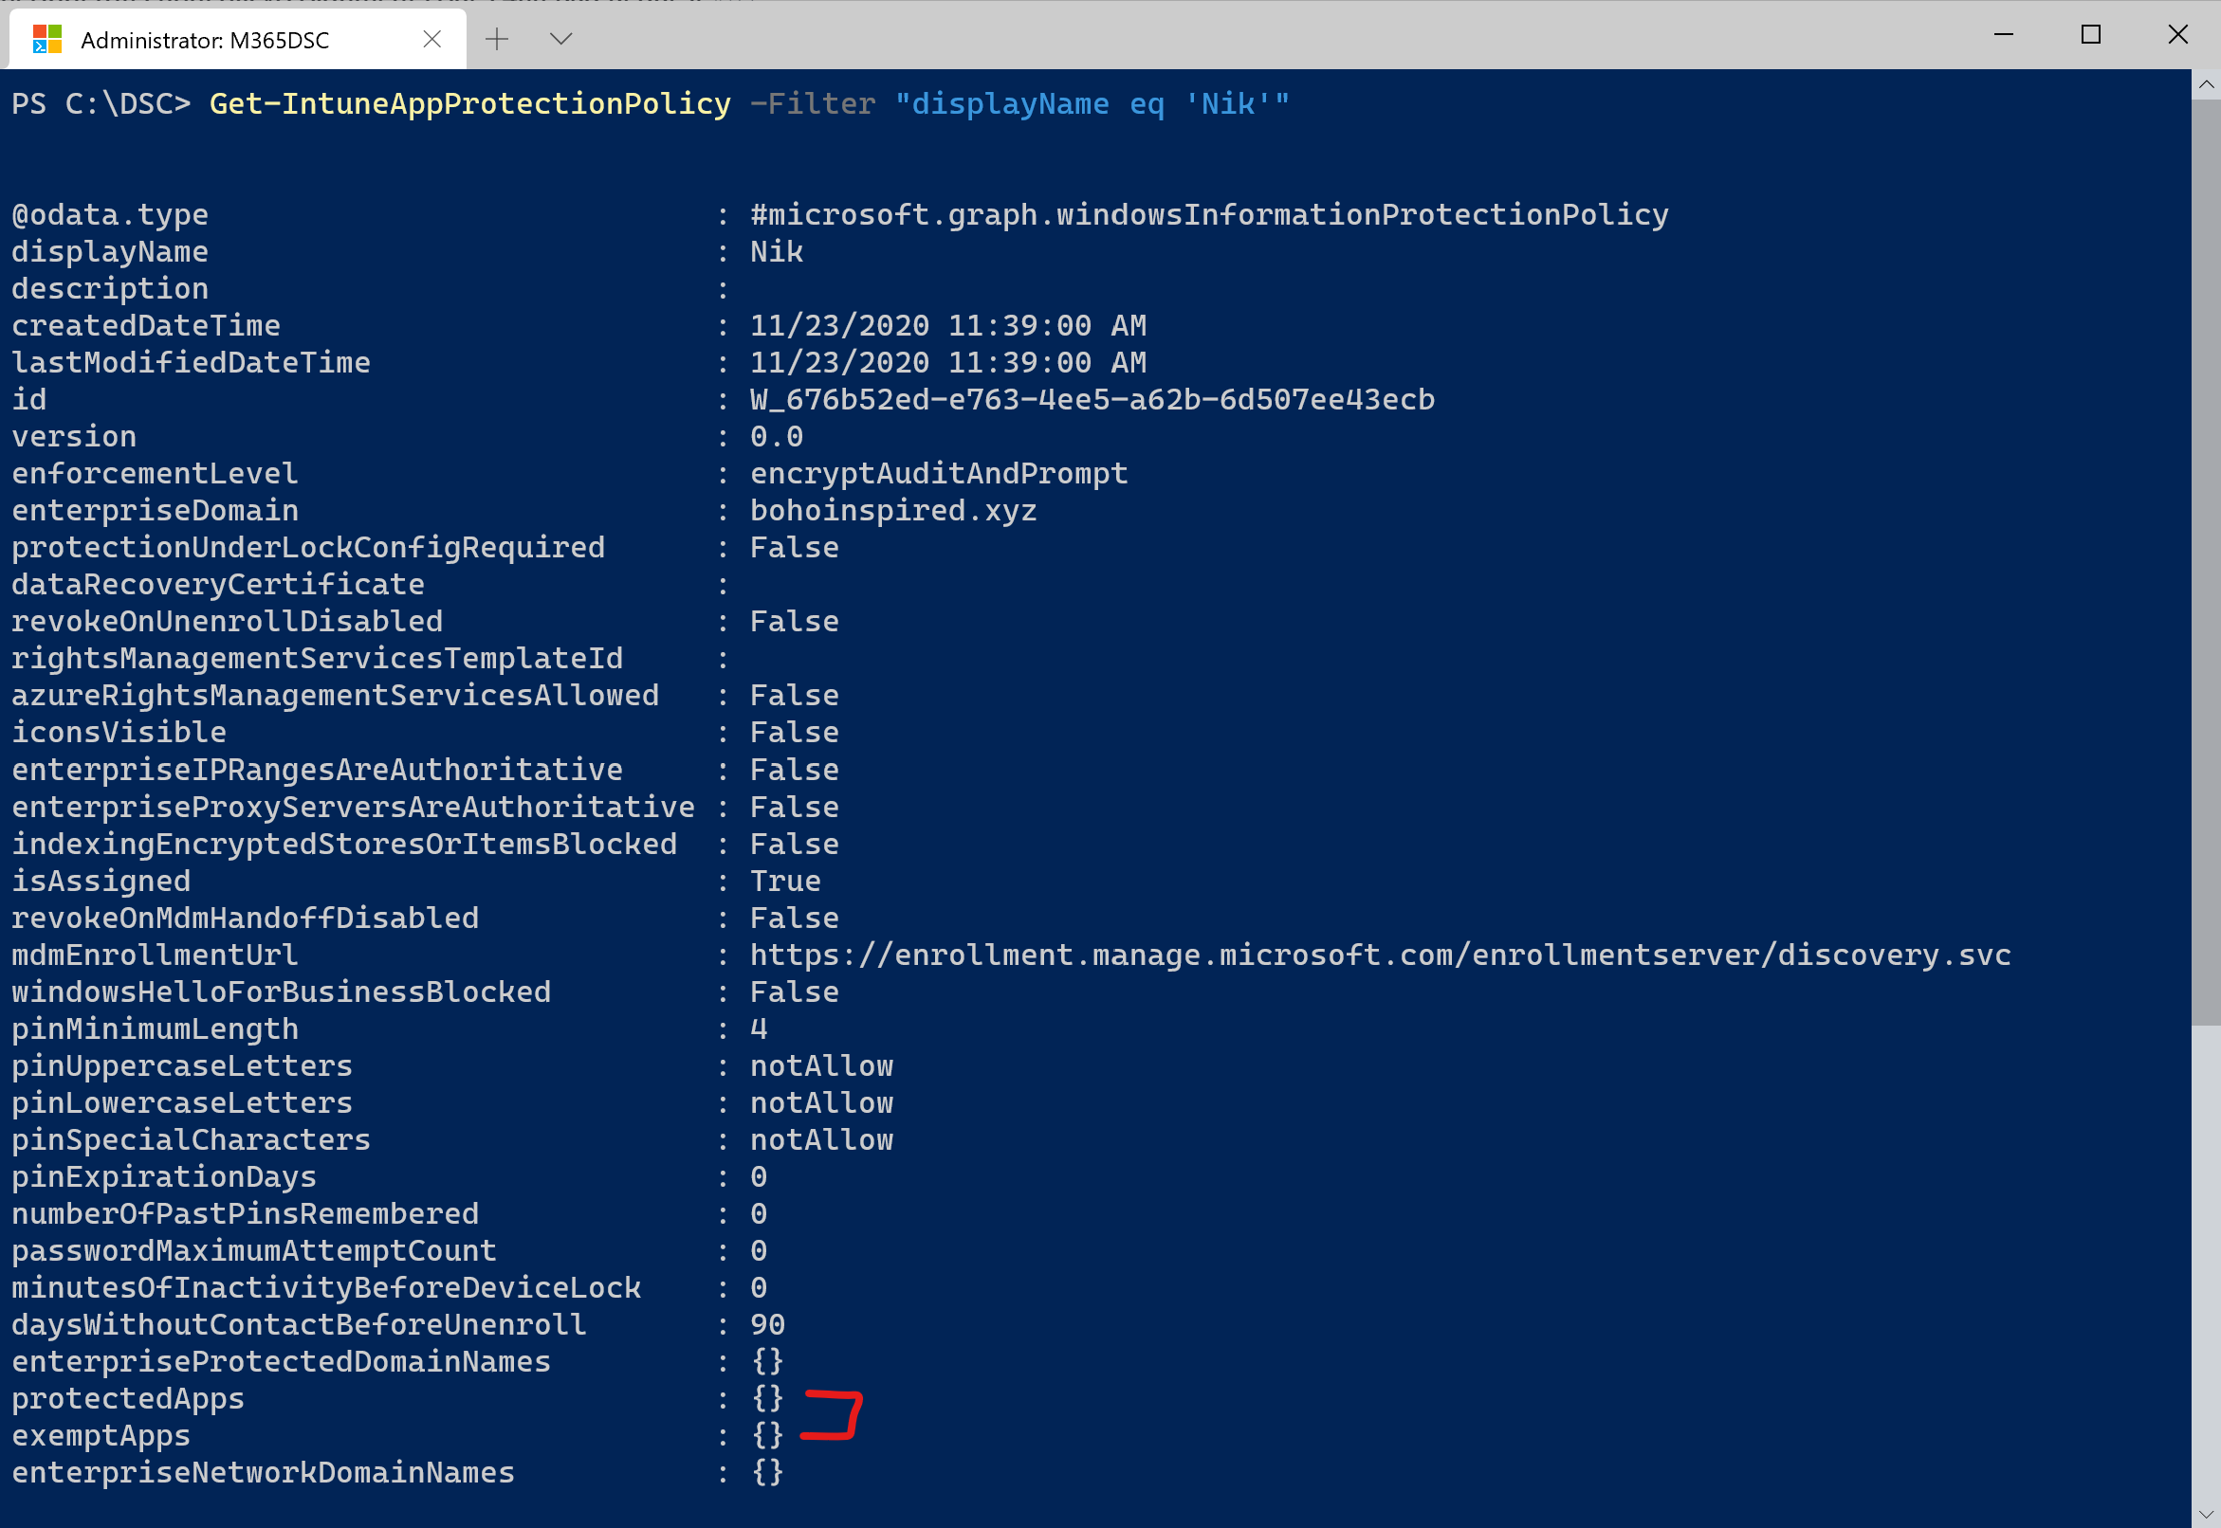Open the new tab dropdown chevron
The image size is (2221, 1528).
point(561,39)
